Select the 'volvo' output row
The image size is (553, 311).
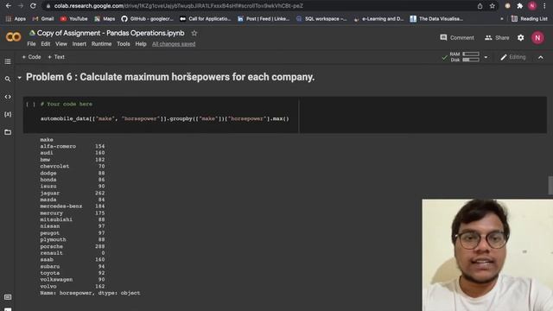73,286
